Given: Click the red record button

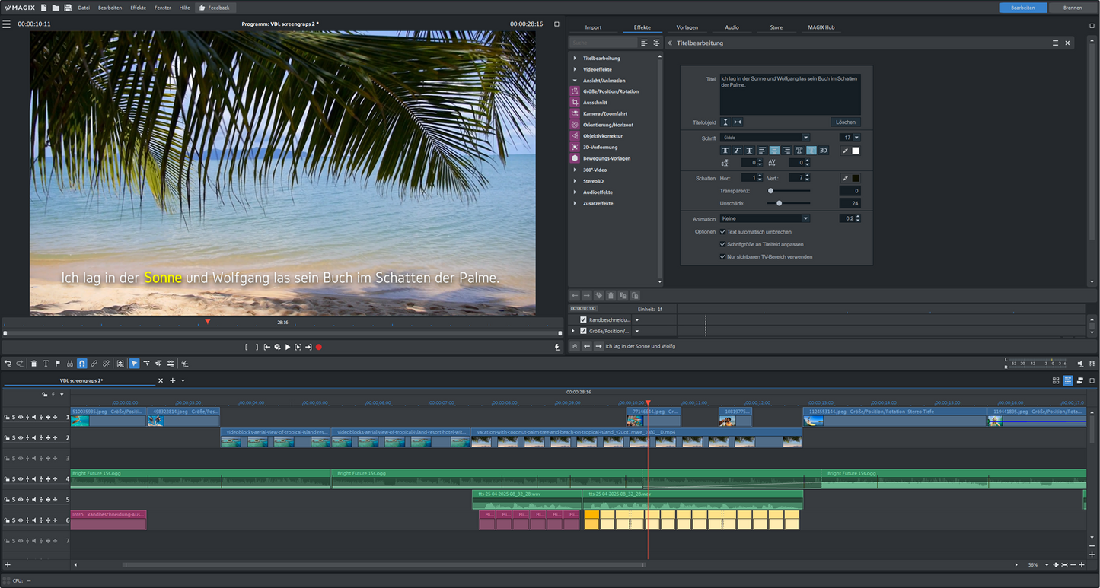Looking at the screenshot, I should click(x=318, y=346).
